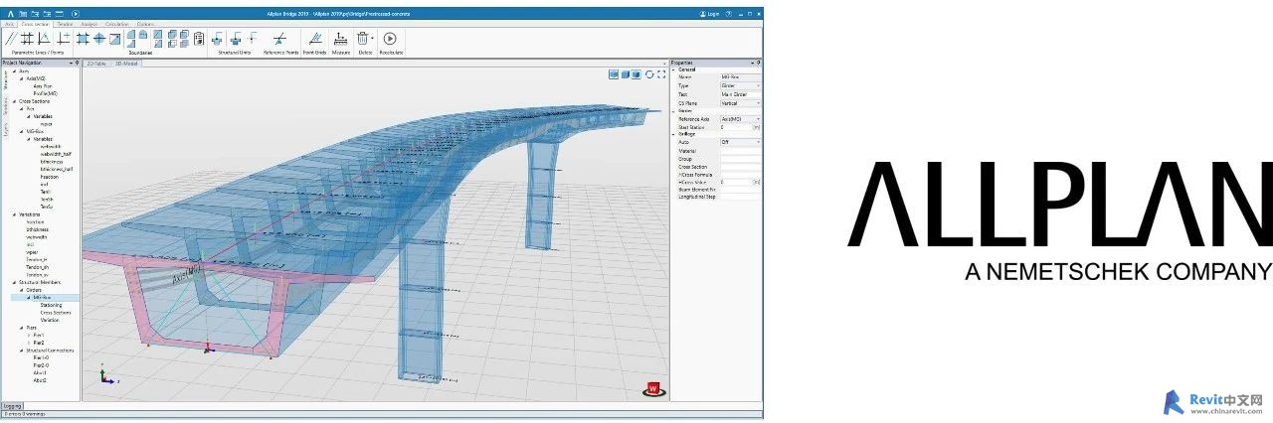
Task: Open the Axis ribbon tab
Action: pos(10,22)
